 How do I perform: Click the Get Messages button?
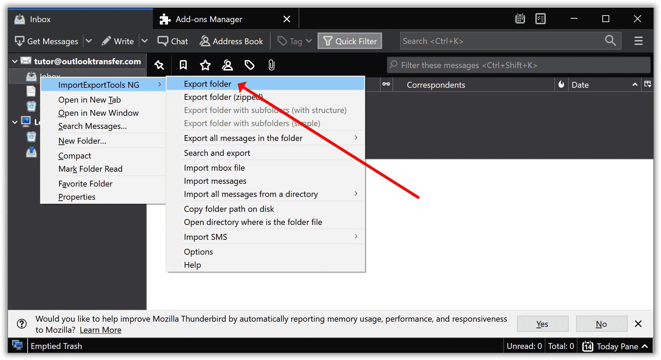click(47, 41)
